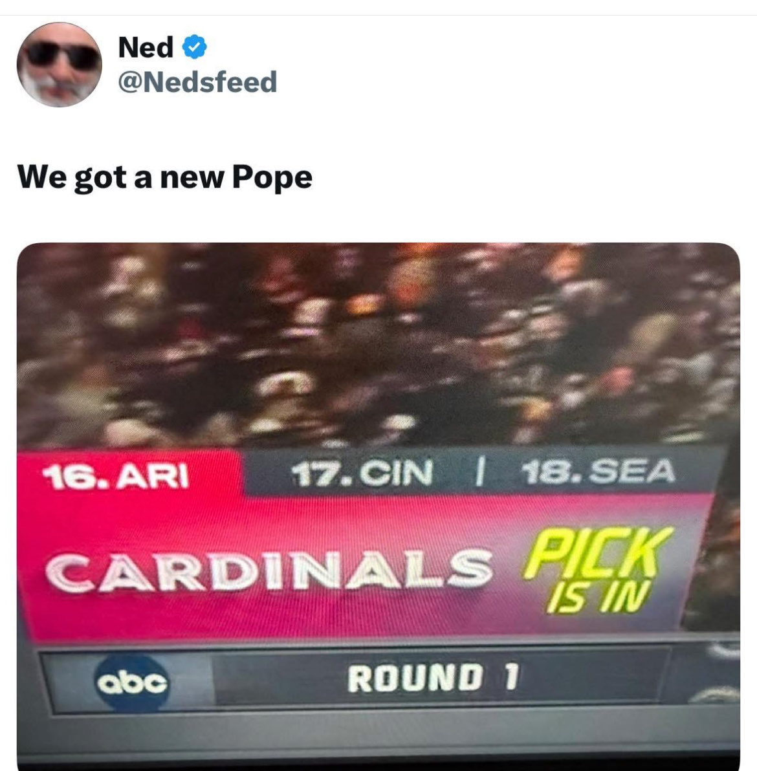Screen dimensions: 757x771
Task: Click the abc network logo
Action: [x=133, y=683]
